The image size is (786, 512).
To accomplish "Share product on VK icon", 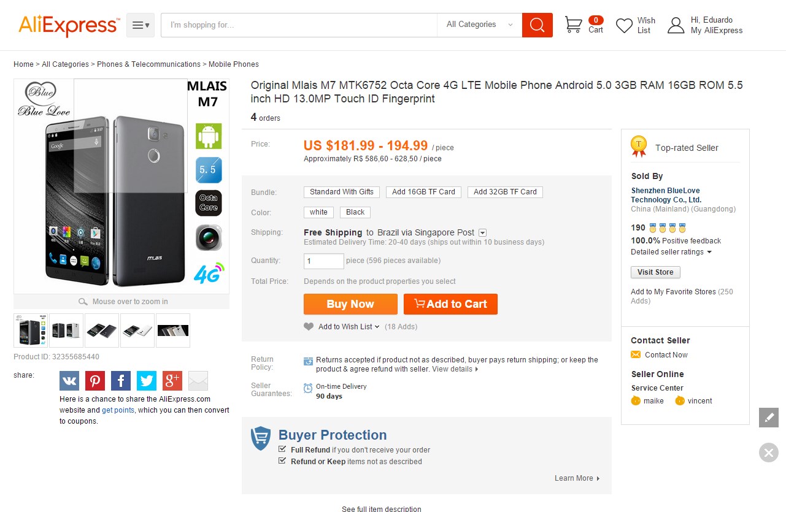I will (x=69, y=381).
